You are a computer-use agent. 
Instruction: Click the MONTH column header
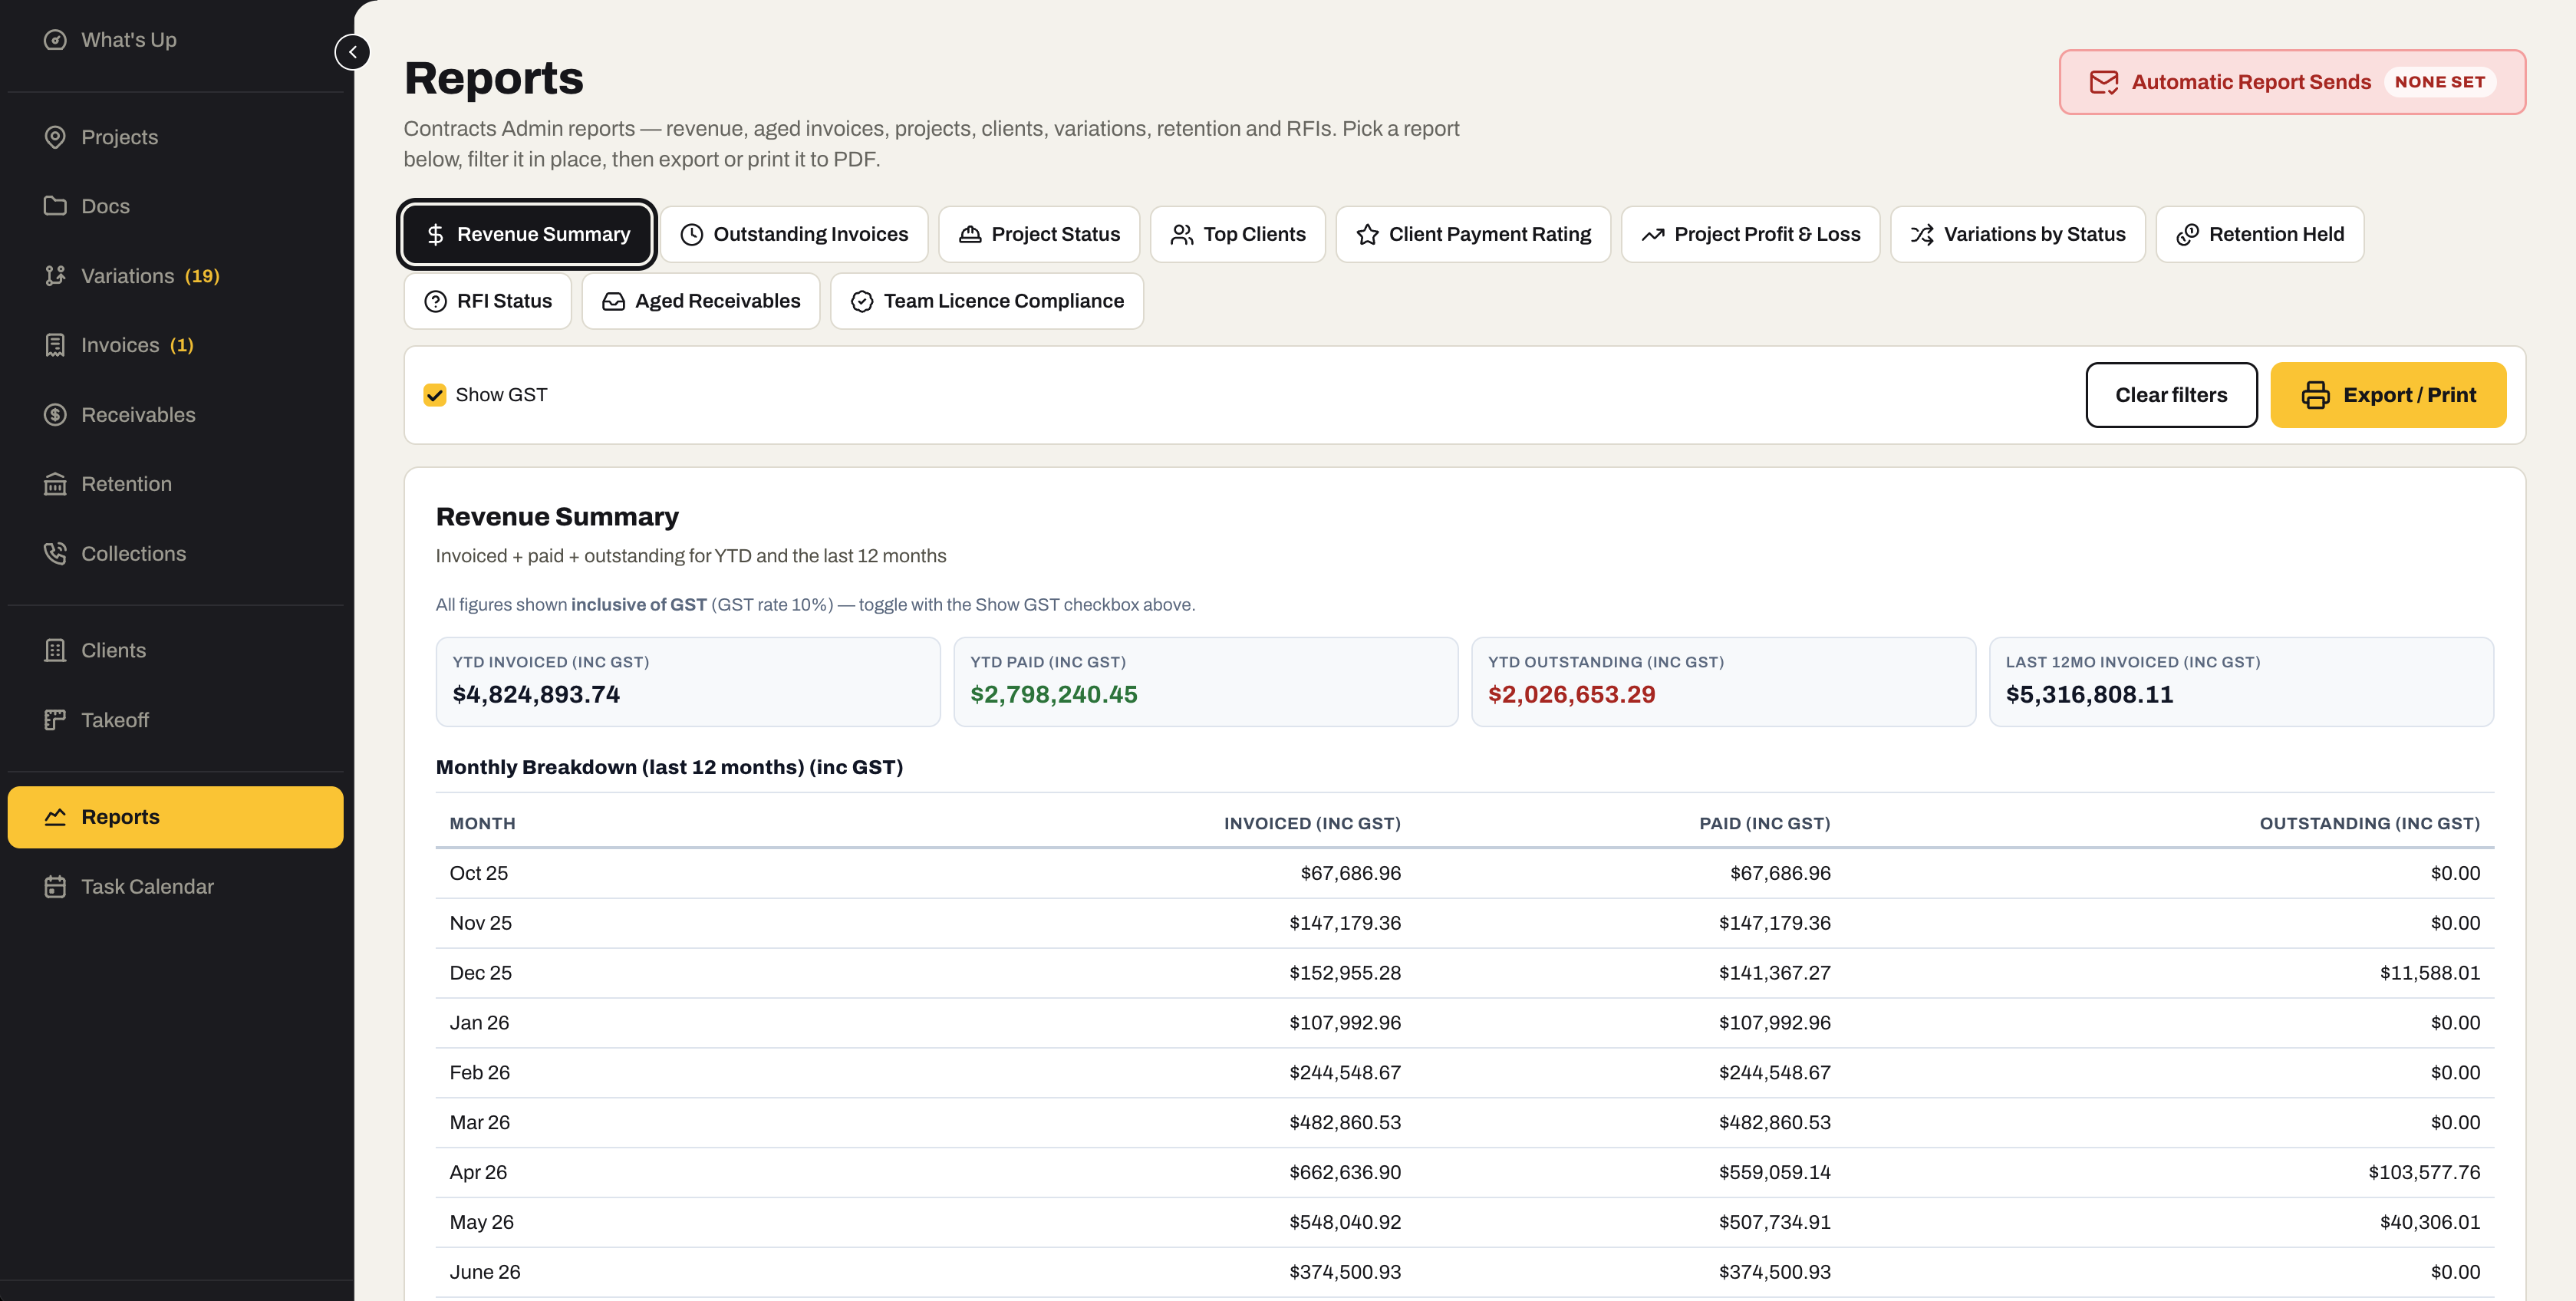[x=482, y=824]
